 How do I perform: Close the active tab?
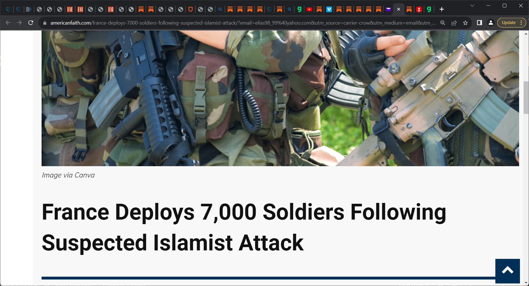[x=398, y=9]
